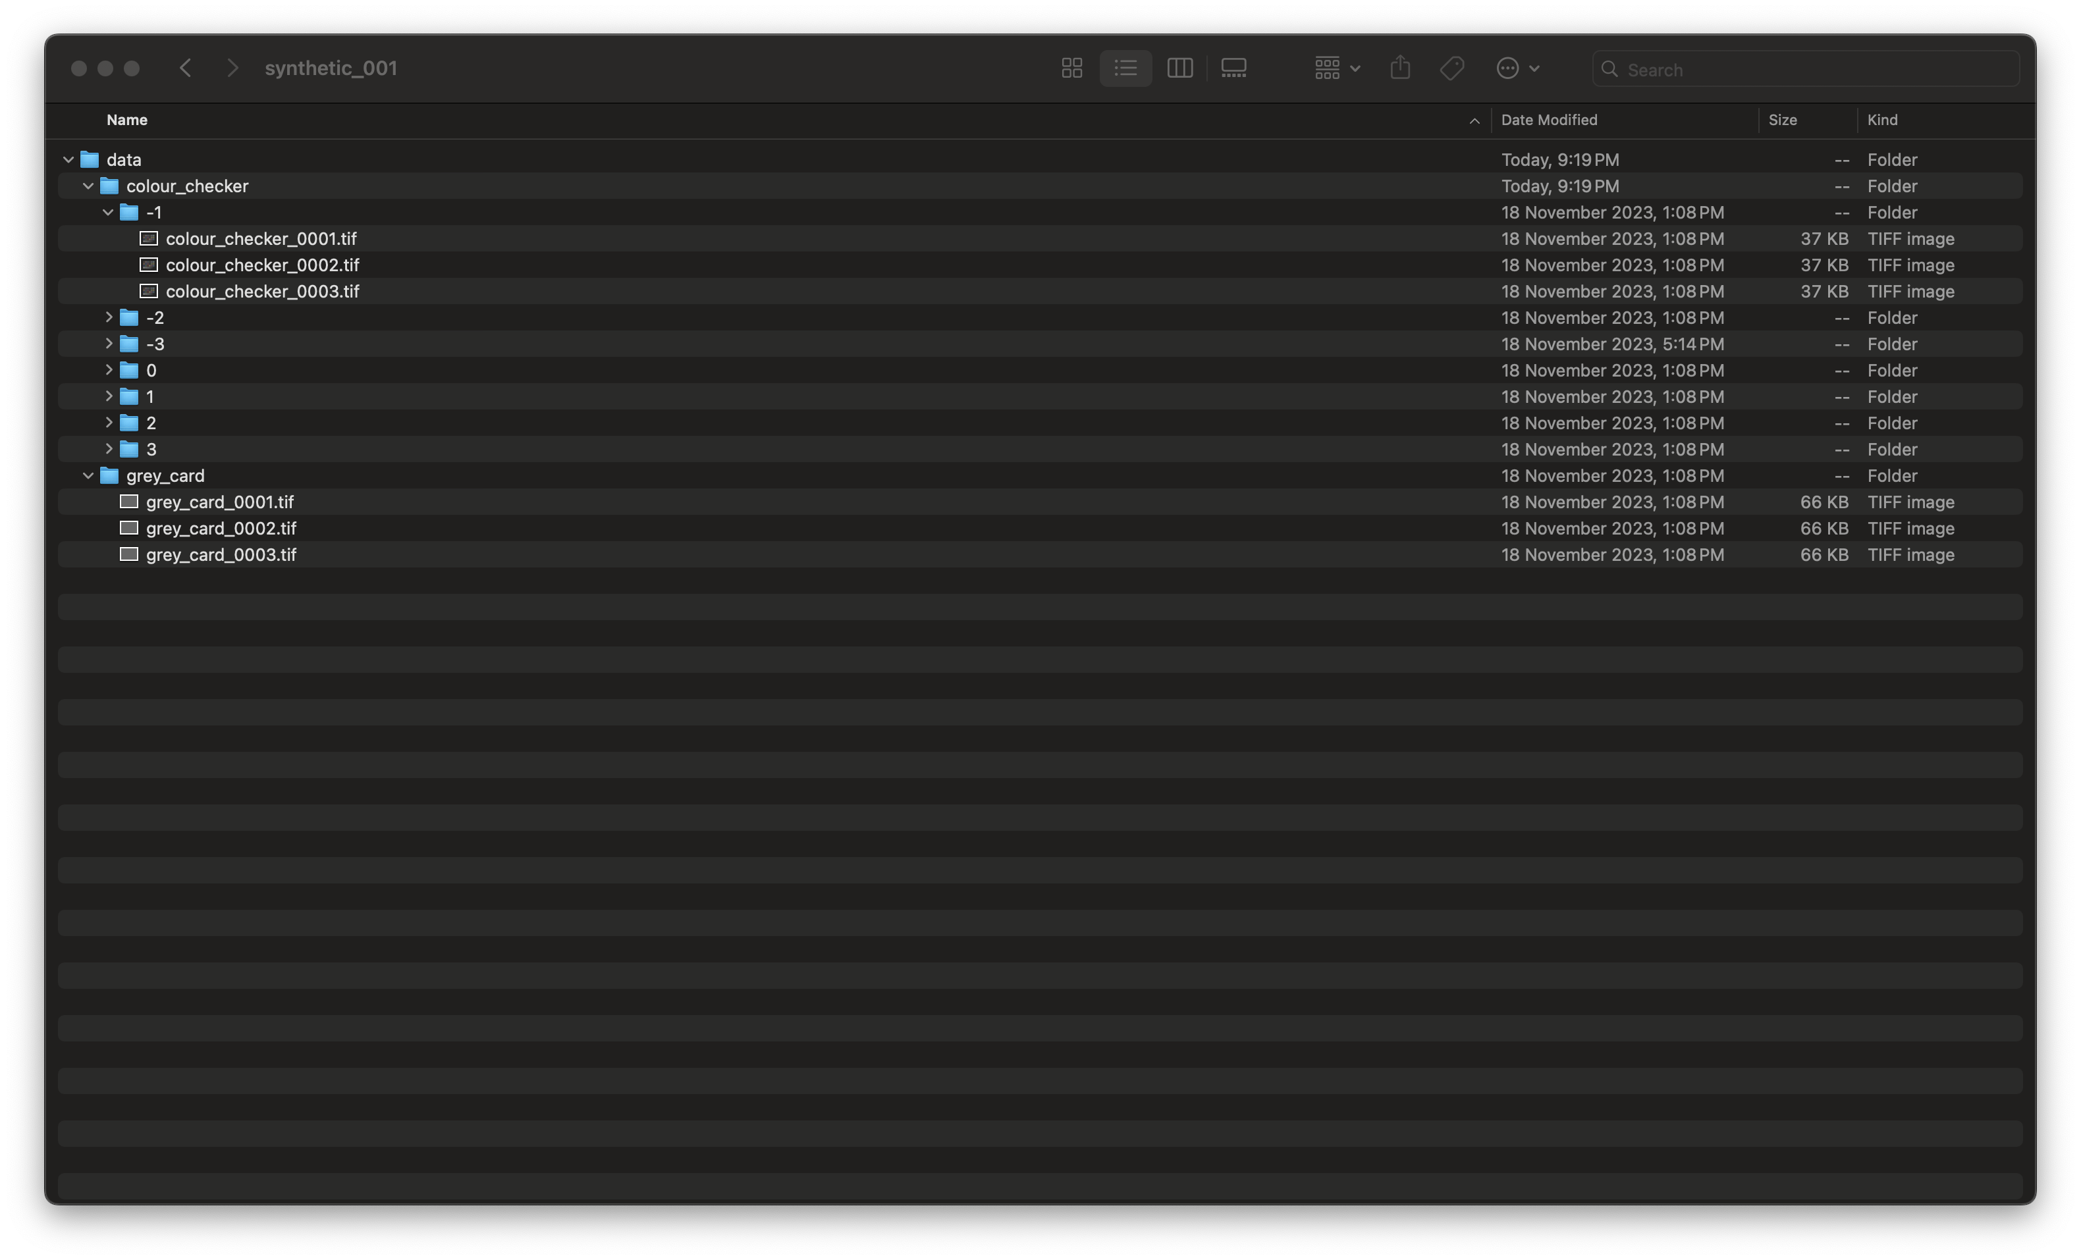The image size is (2081, 1260).
Task: Open the Group By options menu
Action: [1336, 68]
